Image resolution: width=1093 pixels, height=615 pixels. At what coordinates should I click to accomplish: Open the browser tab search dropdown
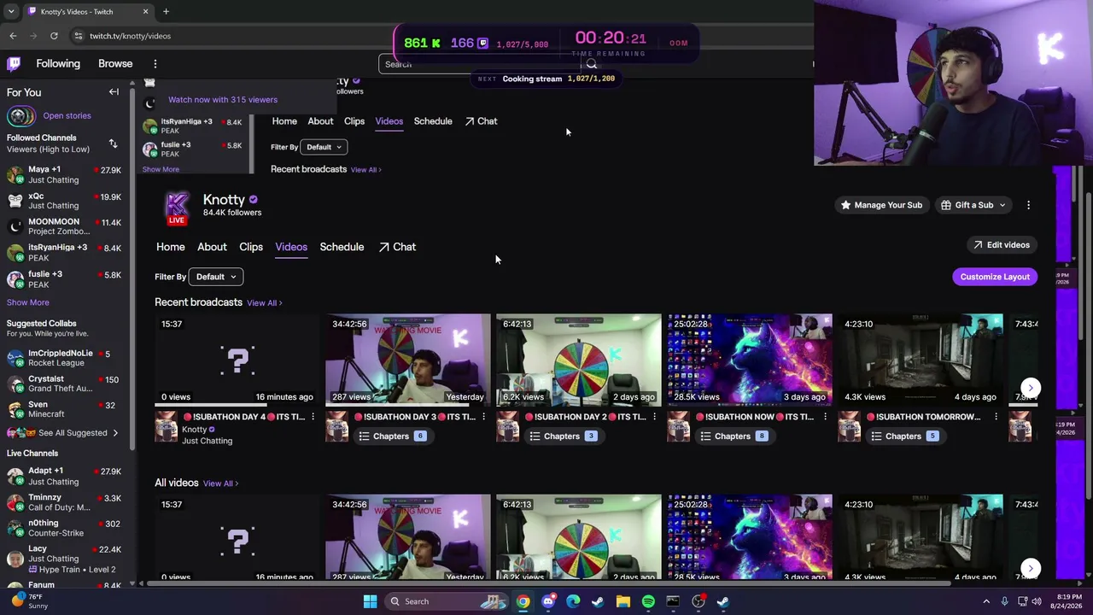(x=11, y=12)
